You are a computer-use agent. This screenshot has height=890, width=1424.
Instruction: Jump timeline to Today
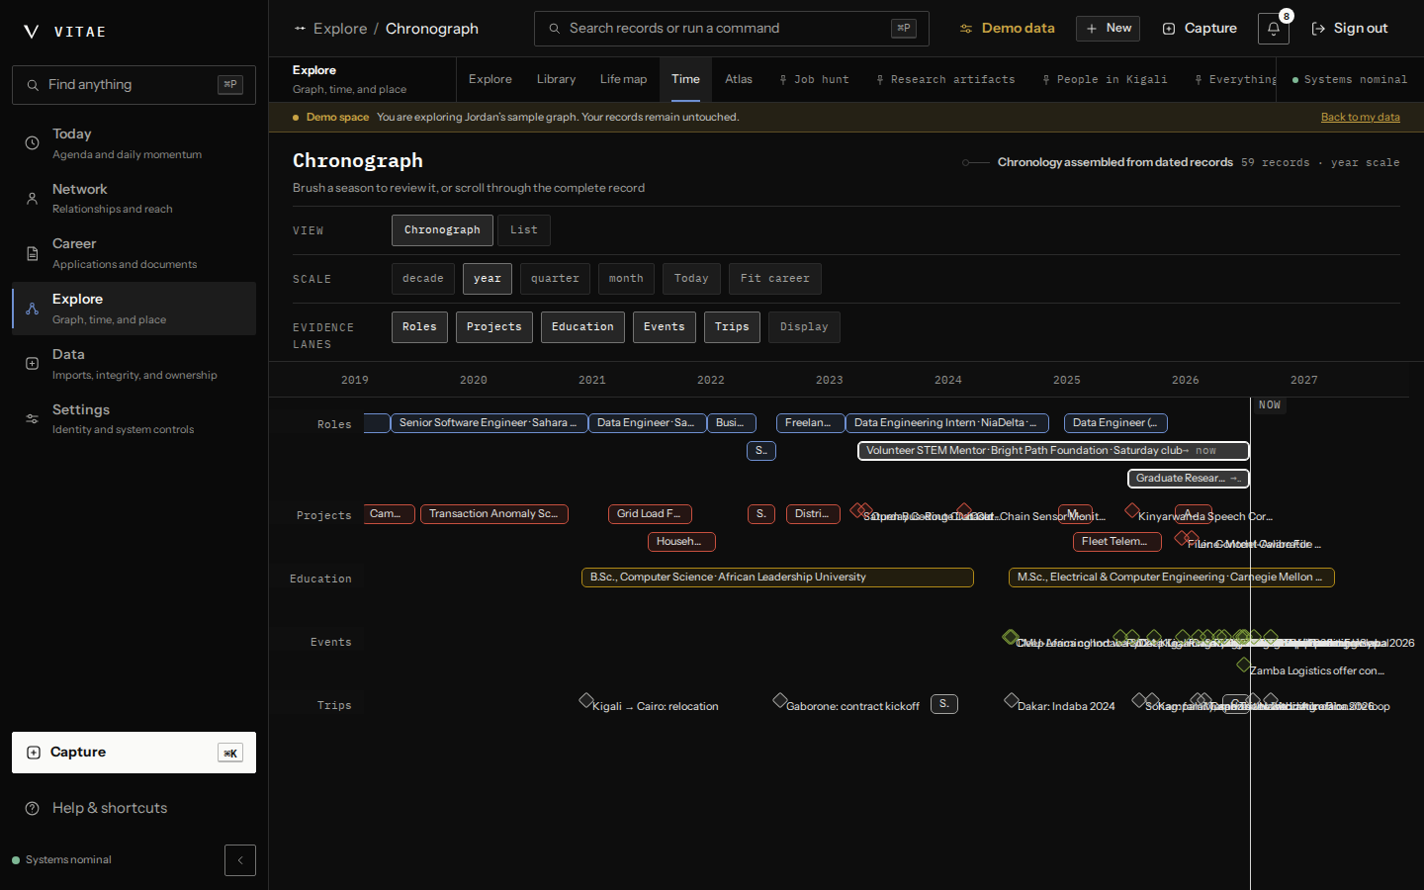(x=691, y=279)
